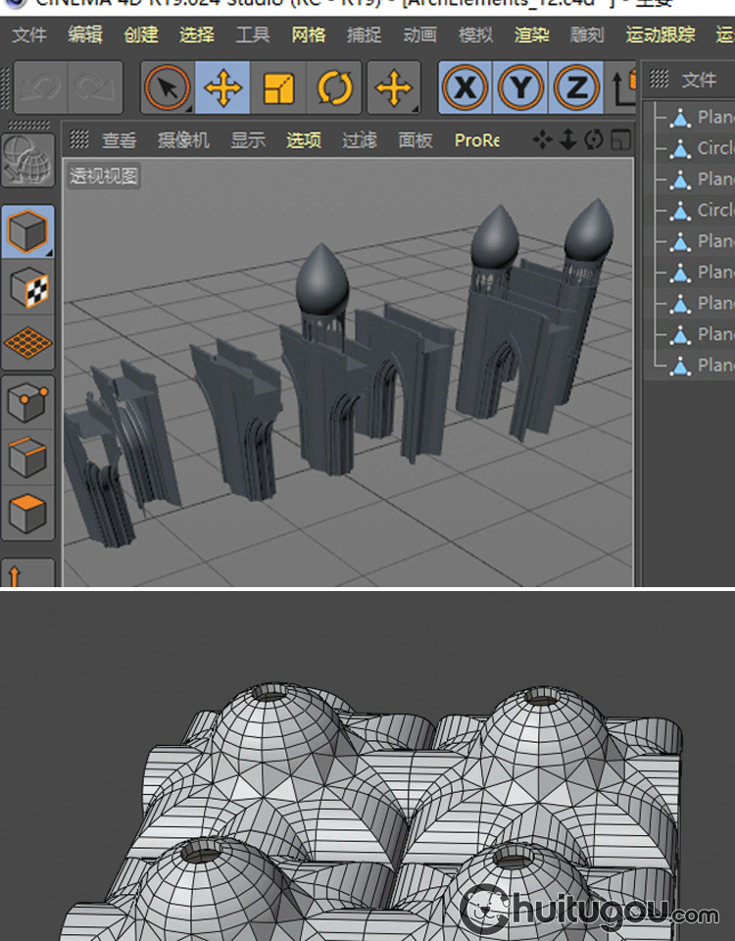Viewport: 735px width, 941px height.
Task: Open the 选择 menu
Action: click(x=196, y=35)
